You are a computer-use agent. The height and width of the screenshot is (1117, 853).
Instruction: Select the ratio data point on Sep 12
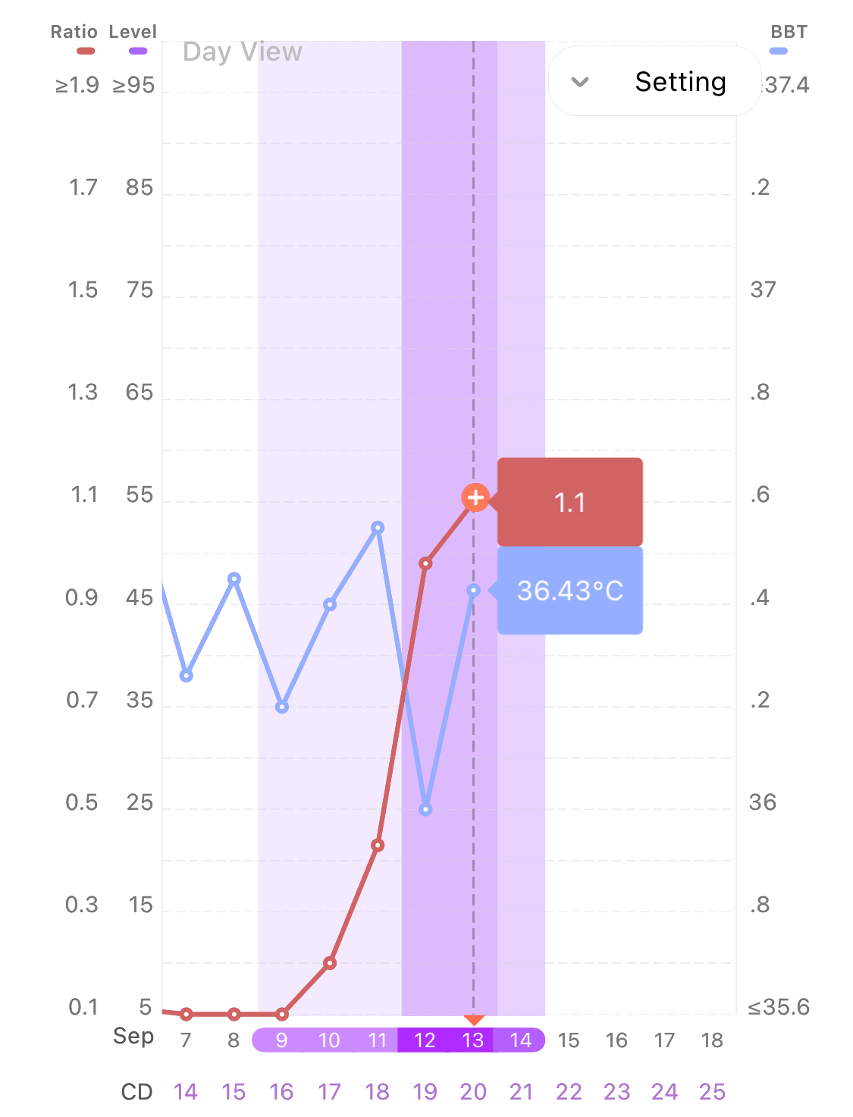click(425, 563)
